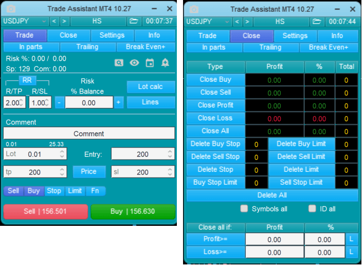This screenshot has width=364, height=267.
Task: Enable the 'Symbols all' checkbox
Action: click(244, 209)
